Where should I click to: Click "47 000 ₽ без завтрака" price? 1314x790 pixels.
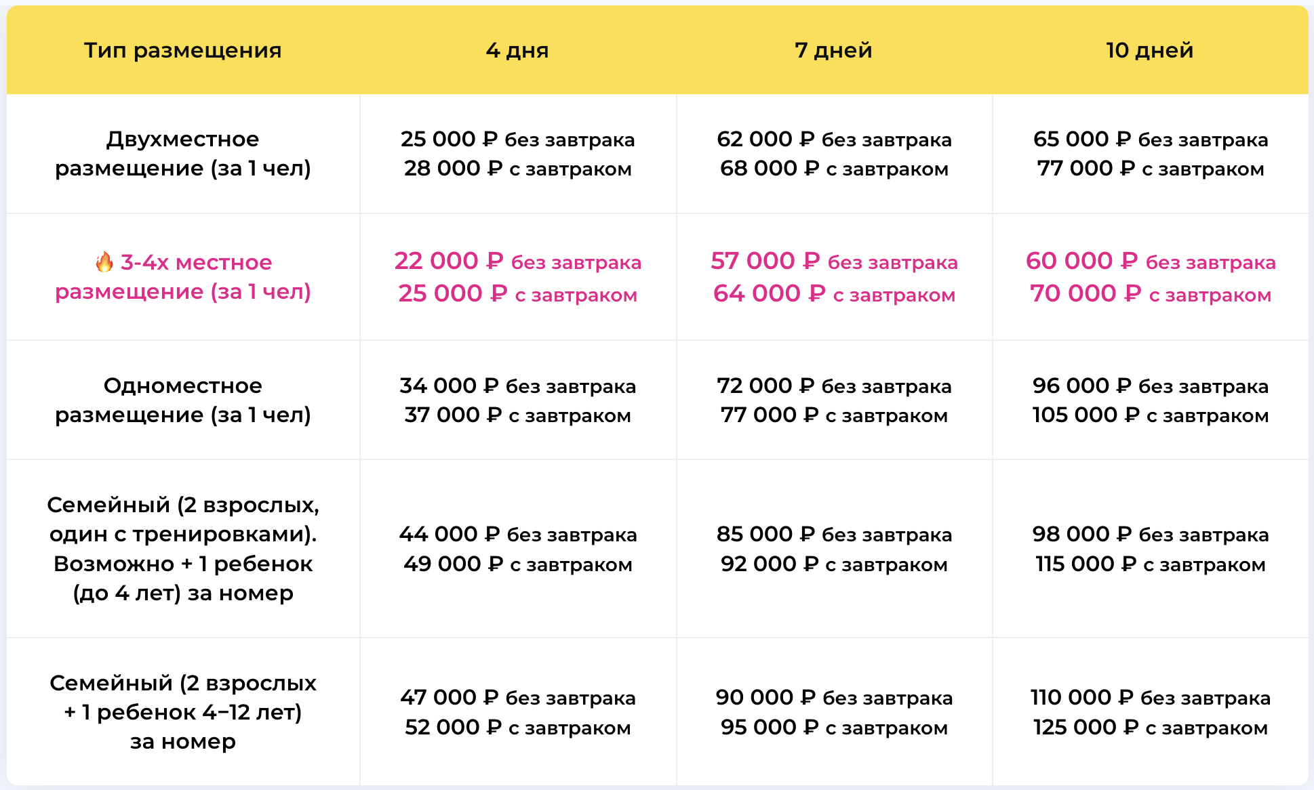pyautogui.click(x=517, y=698)
